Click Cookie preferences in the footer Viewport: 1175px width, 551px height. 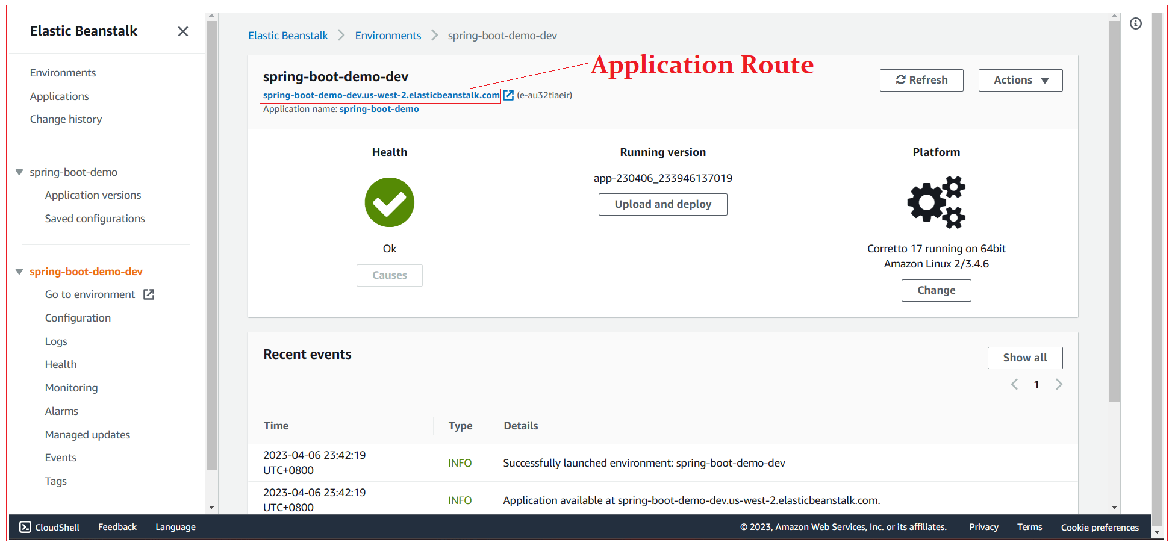click(1100, 527)
